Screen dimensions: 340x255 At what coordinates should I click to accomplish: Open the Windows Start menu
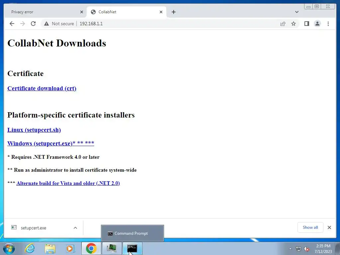9,248
